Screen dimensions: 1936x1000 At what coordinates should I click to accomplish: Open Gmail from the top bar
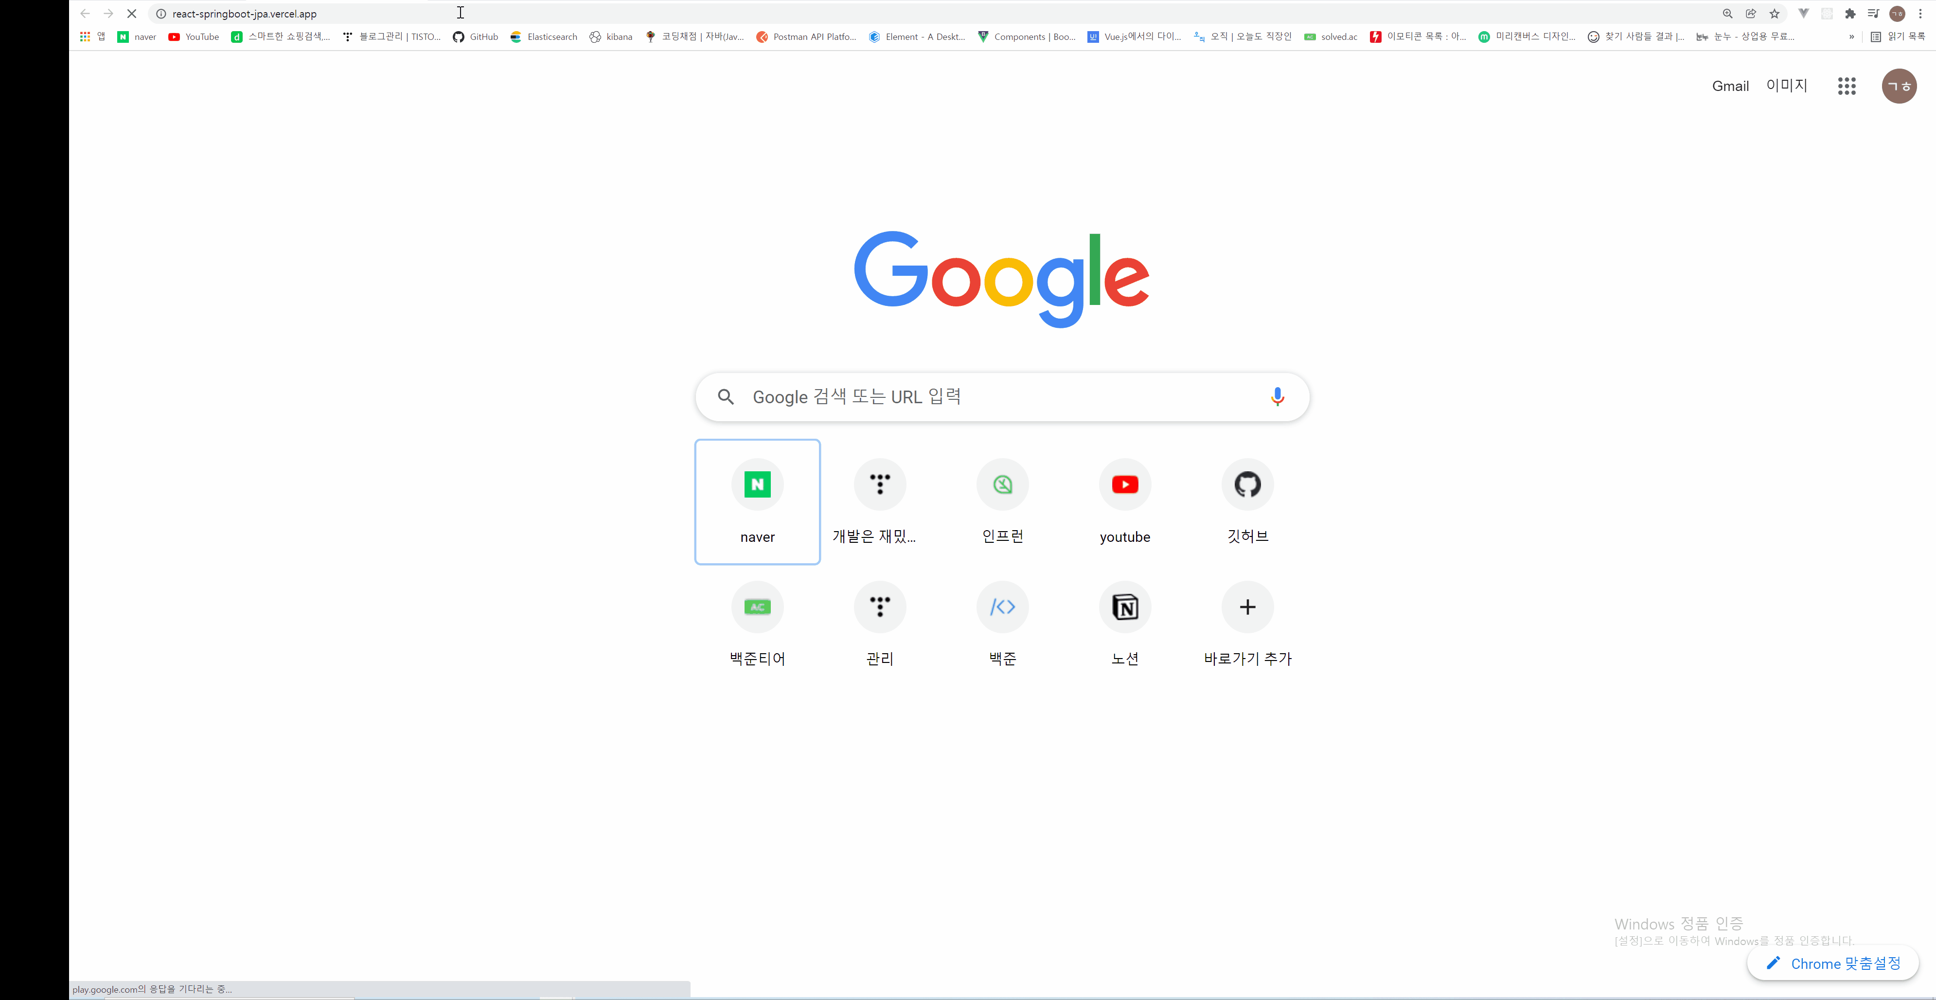click(1730, 86)
